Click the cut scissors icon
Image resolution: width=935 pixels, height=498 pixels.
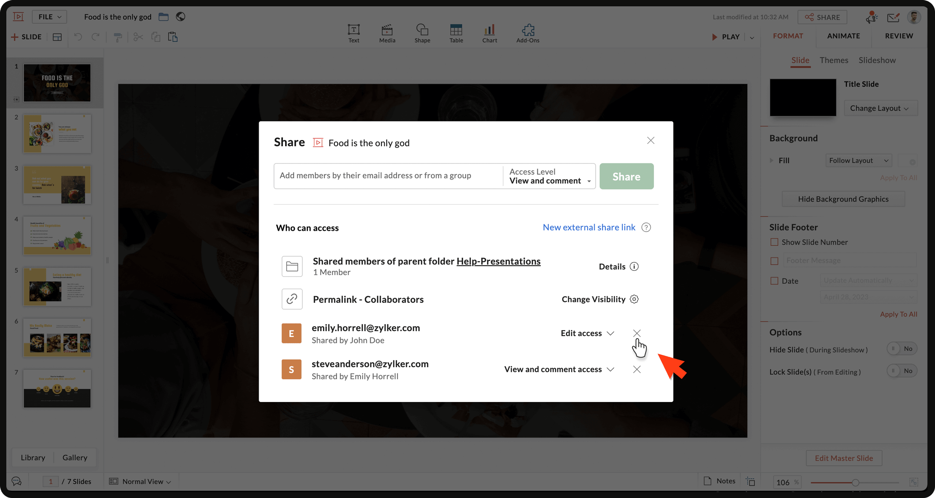tap(138, 37)
